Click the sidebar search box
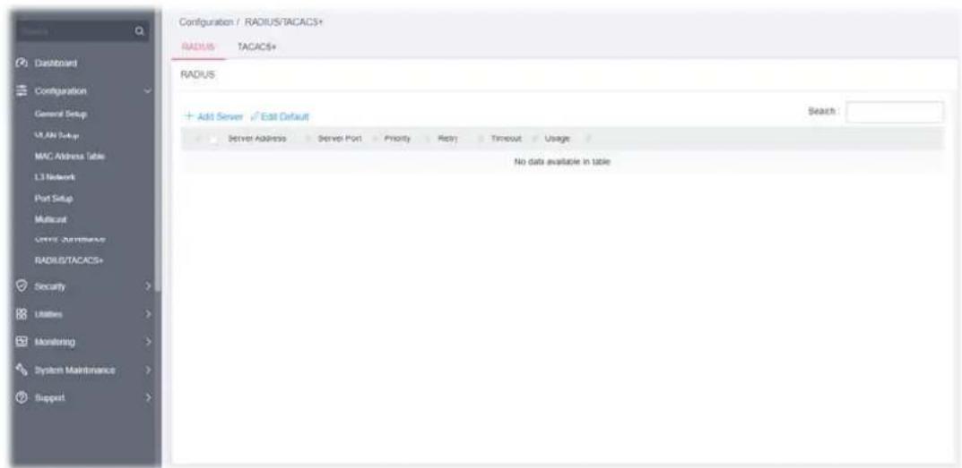Image resolution: width=962 pixels, height=468 pixels. [x=82, y=30]
